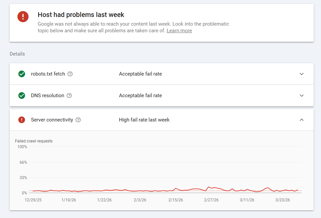Click the 3/23/26 date on chart axis
Screen dimensions: 321x218
coord(283,200)
